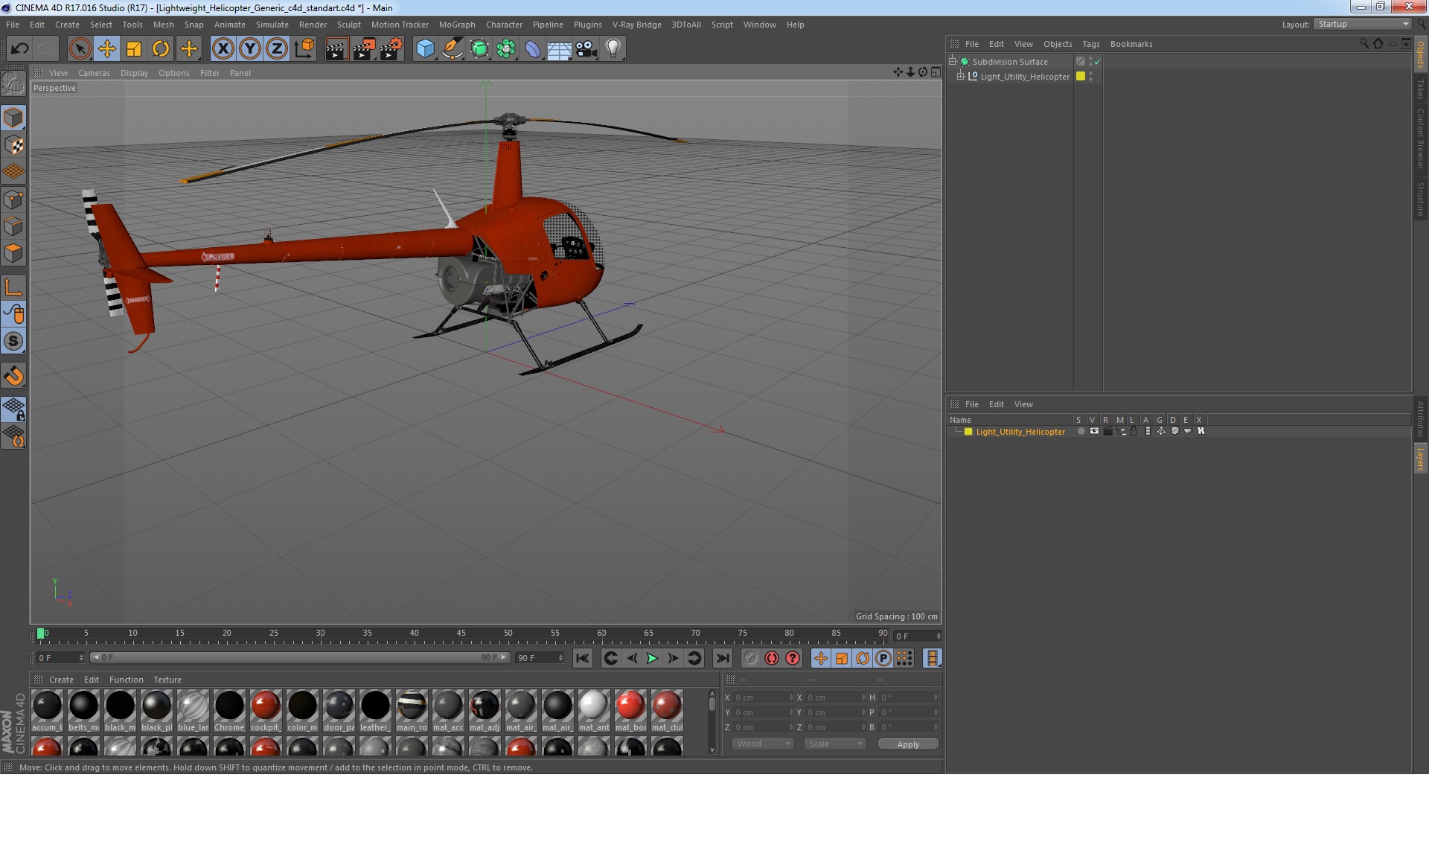The image size is (1429, 862).
Task: Click the Camera object icon
Action: [x=586, y=49]
